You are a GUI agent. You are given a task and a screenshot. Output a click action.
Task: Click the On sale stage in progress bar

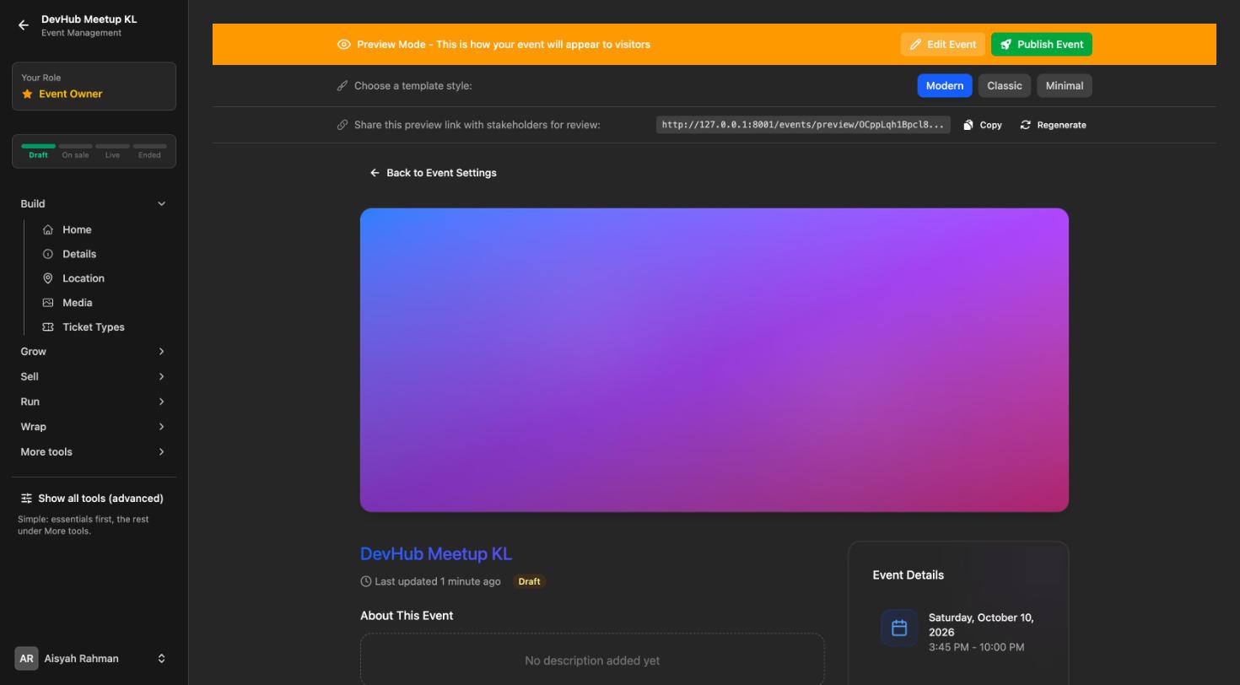(75, 151)
